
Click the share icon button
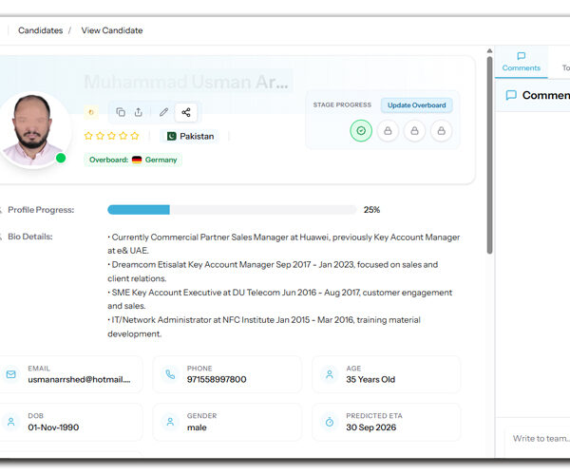coord(185,112)
